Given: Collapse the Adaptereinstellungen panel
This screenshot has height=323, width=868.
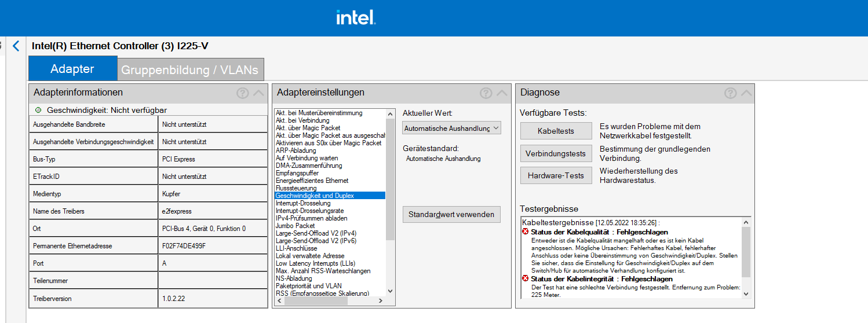Looking at the screenshot, I should (502, 93).
